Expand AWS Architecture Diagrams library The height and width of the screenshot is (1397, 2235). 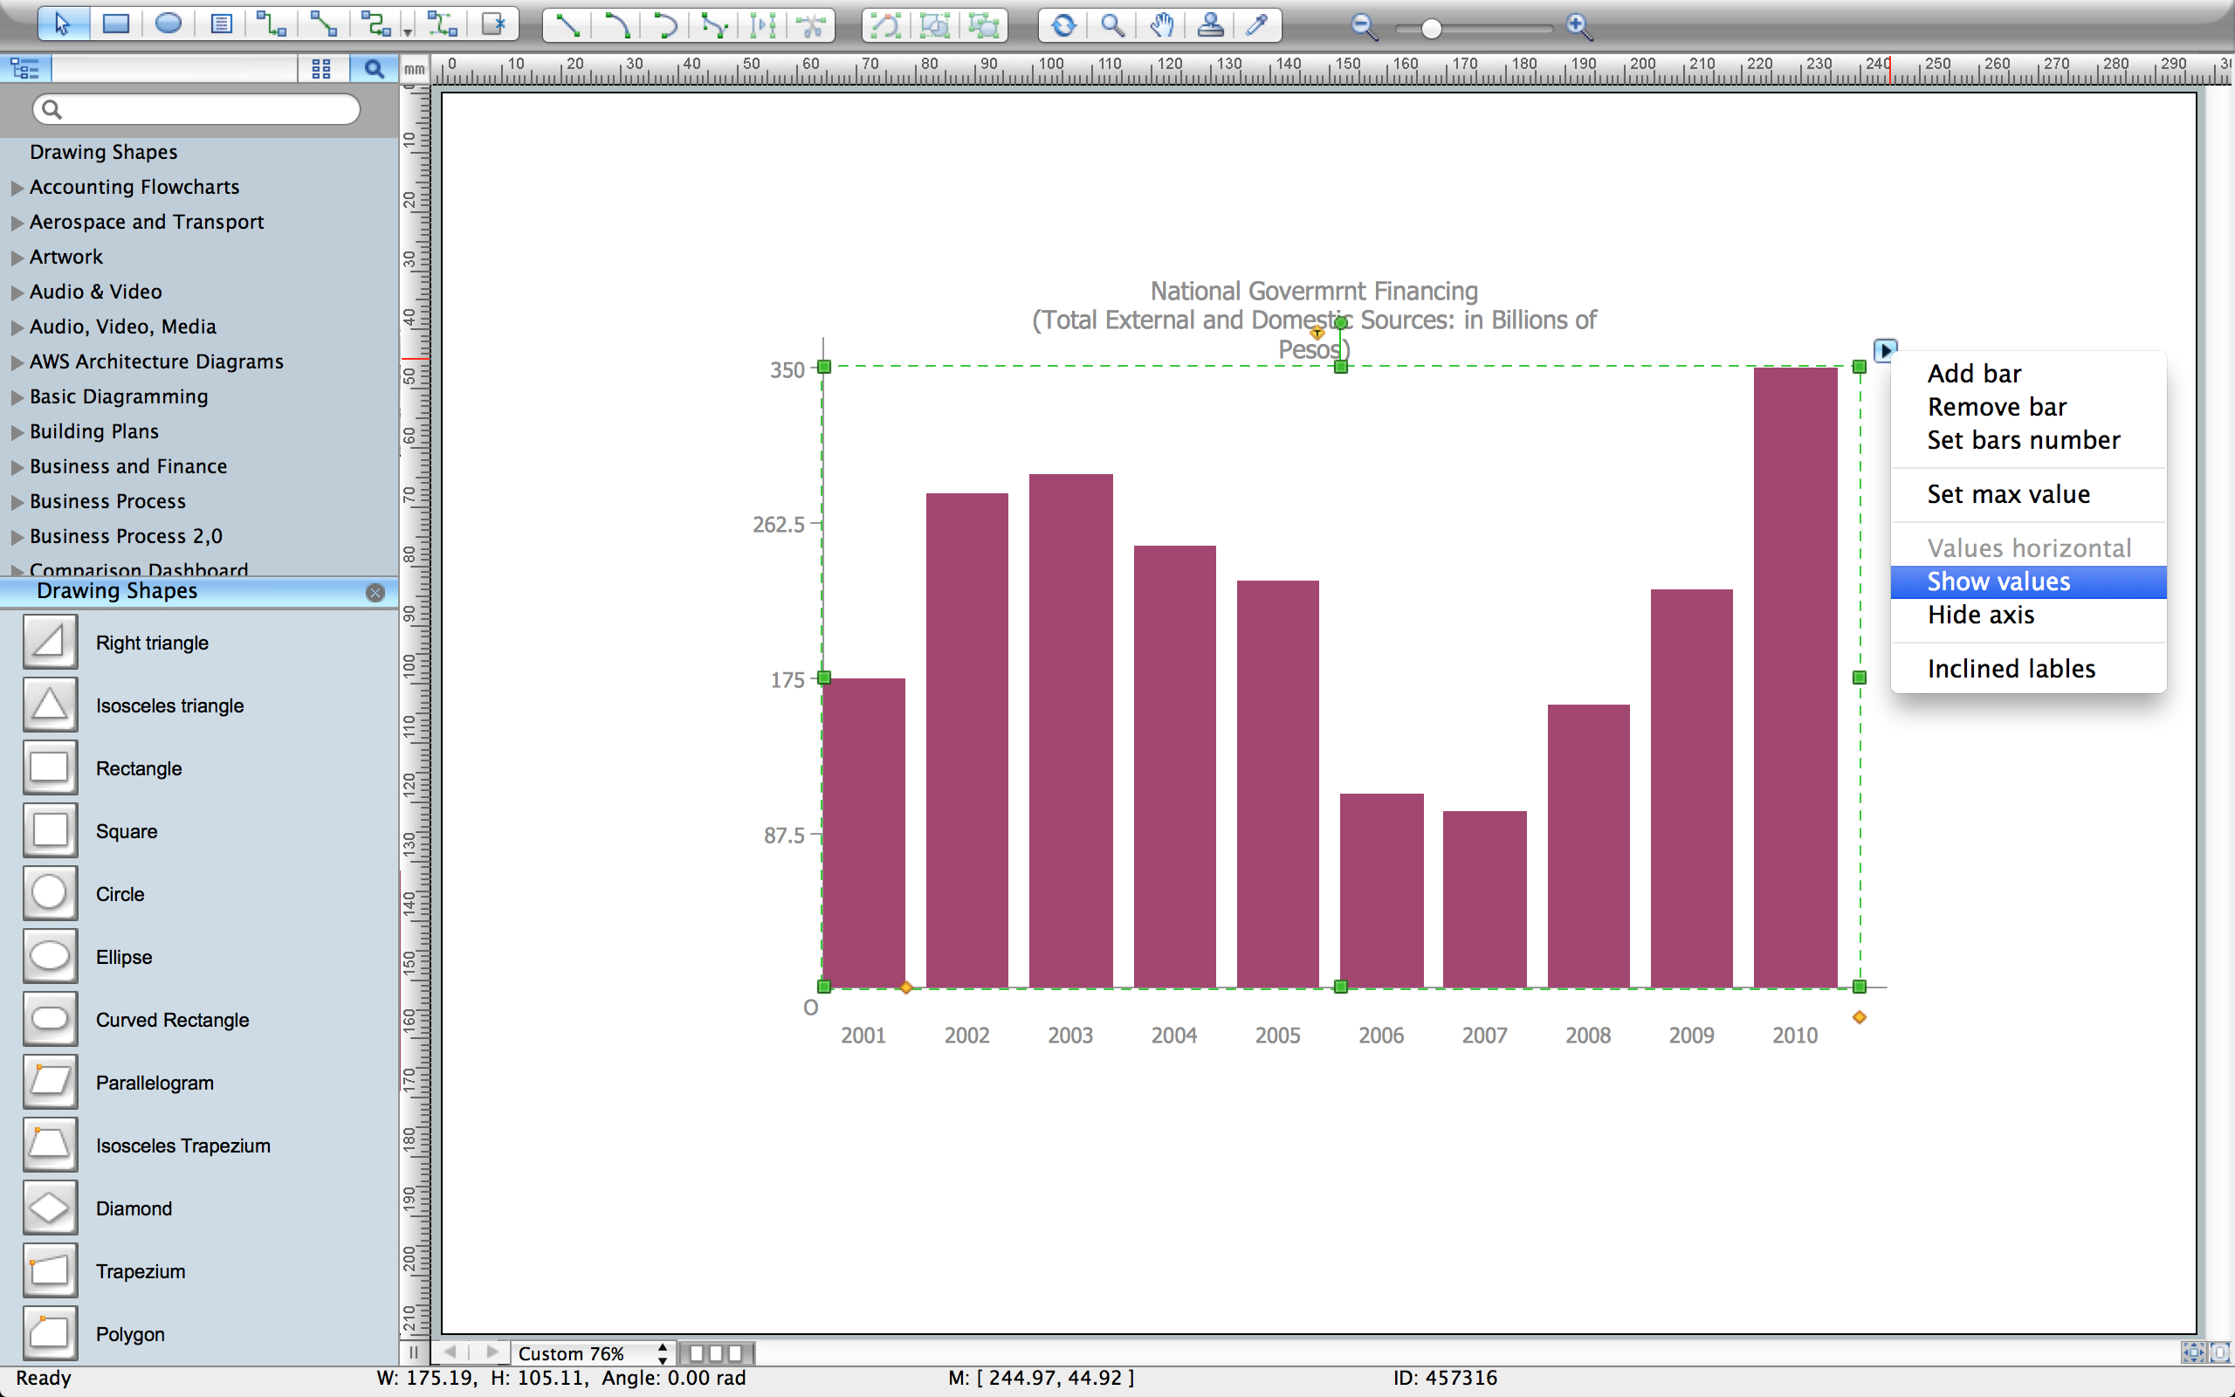(x=17, y=362)
